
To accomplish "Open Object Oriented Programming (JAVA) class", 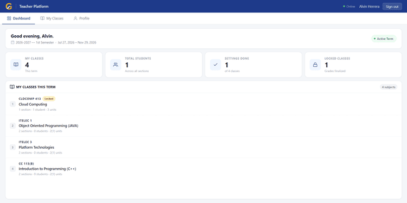I will coord(203,125).
